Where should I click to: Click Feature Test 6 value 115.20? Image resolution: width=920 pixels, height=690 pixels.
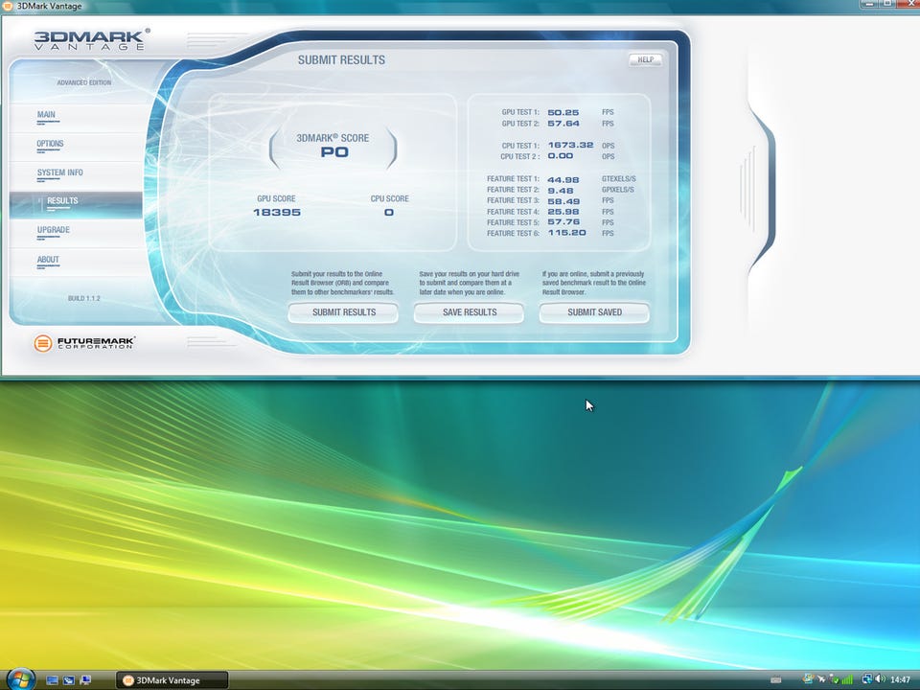(x=566, y=232)
